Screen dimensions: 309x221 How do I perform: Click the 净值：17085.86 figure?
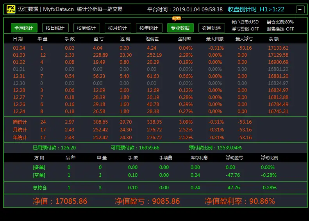(60, 201)
